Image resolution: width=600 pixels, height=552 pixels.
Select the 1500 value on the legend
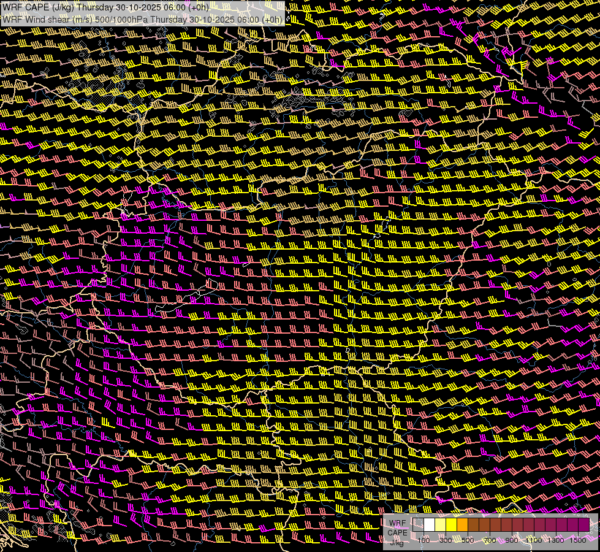click(578, 540)
